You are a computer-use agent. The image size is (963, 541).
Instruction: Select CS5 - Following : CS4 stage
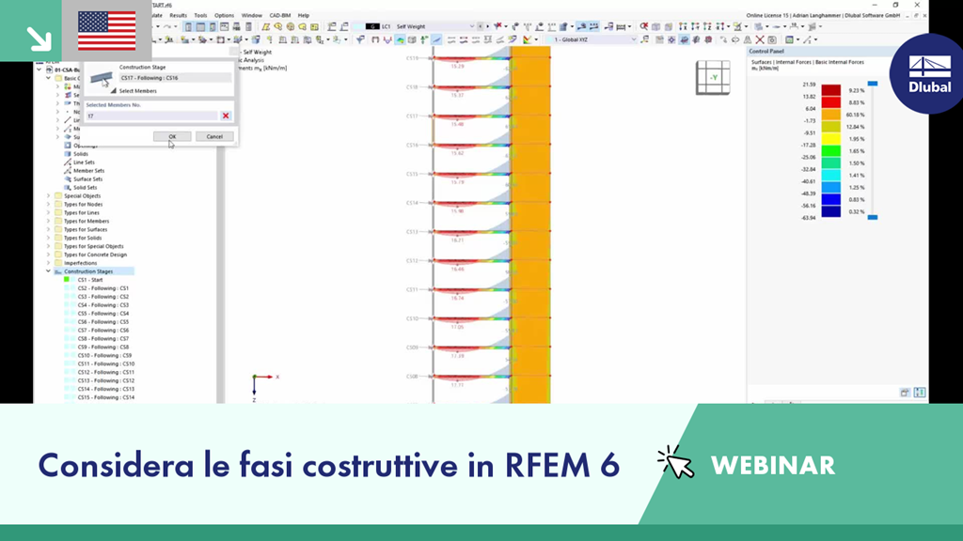[103, 314]
